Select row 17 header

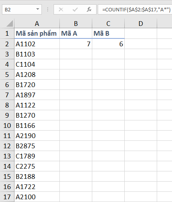7,197
